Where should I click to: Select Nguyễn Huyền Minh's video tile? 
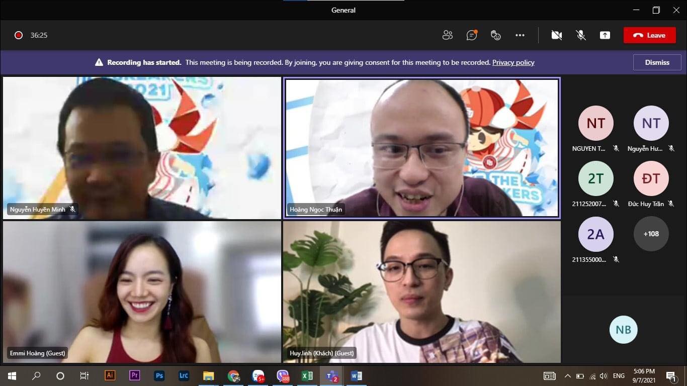(x=142, y=148)
